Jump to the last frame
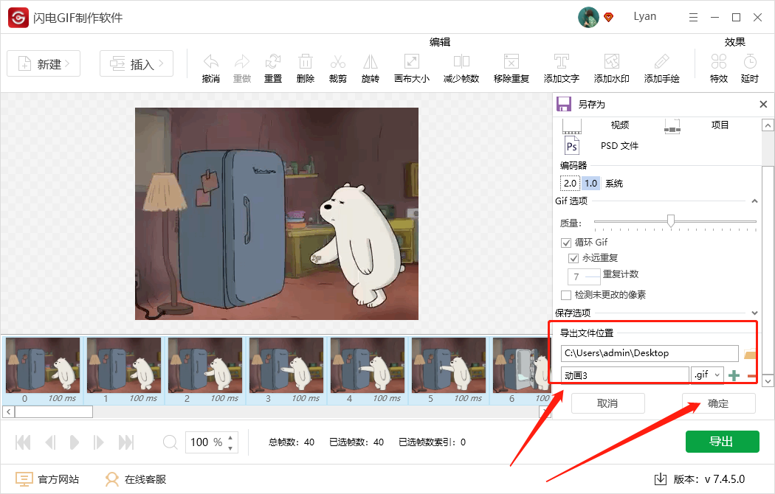This screenshot has height=494, width=775. coord(126,442)
